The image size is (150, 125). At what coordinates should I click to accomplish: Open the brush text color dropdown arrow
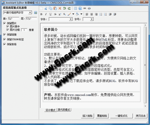point(73,14)
